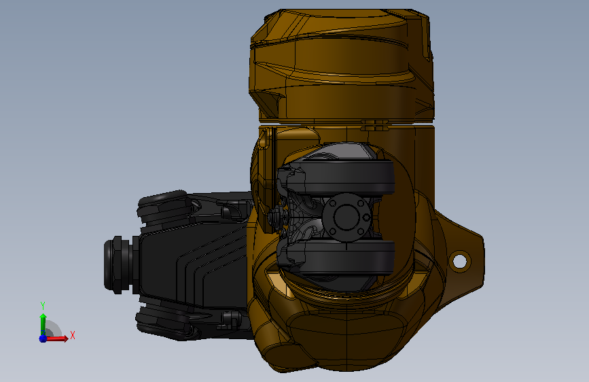
Task: Select the lower black cylindrical roller
Action: (347, 258)
